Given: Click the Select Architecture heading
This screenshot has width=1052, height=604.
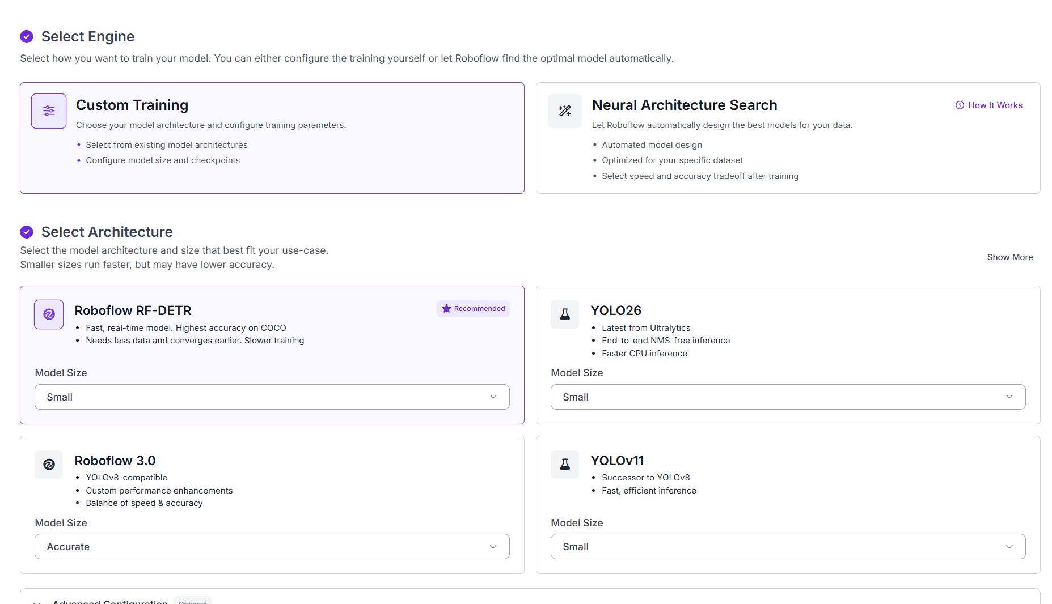Looking at the screenshot, I should (x=107, y=232).
